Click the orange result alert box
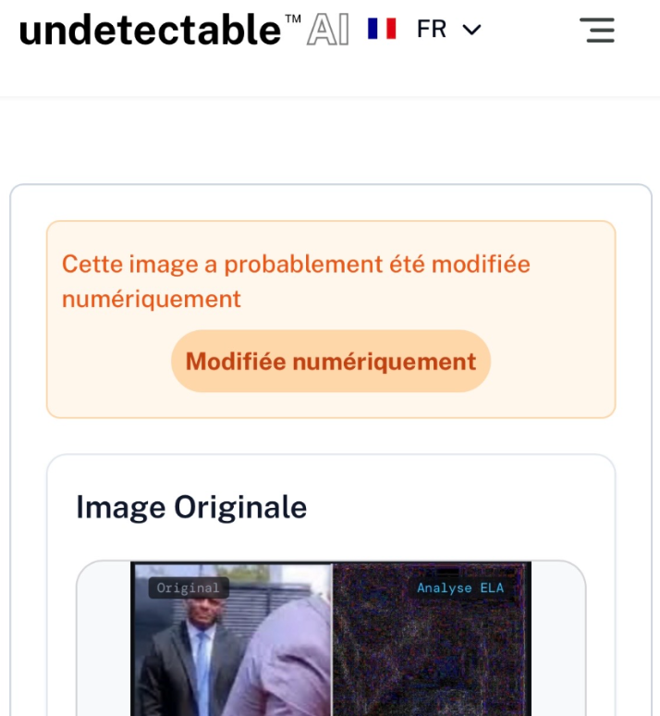Screen dimensions: 660x716 click(x=331, y=319)
